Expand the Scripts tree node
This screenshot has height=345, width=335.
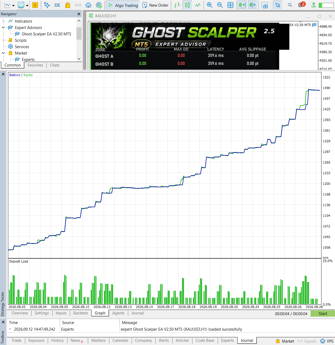tap(3, 40)
